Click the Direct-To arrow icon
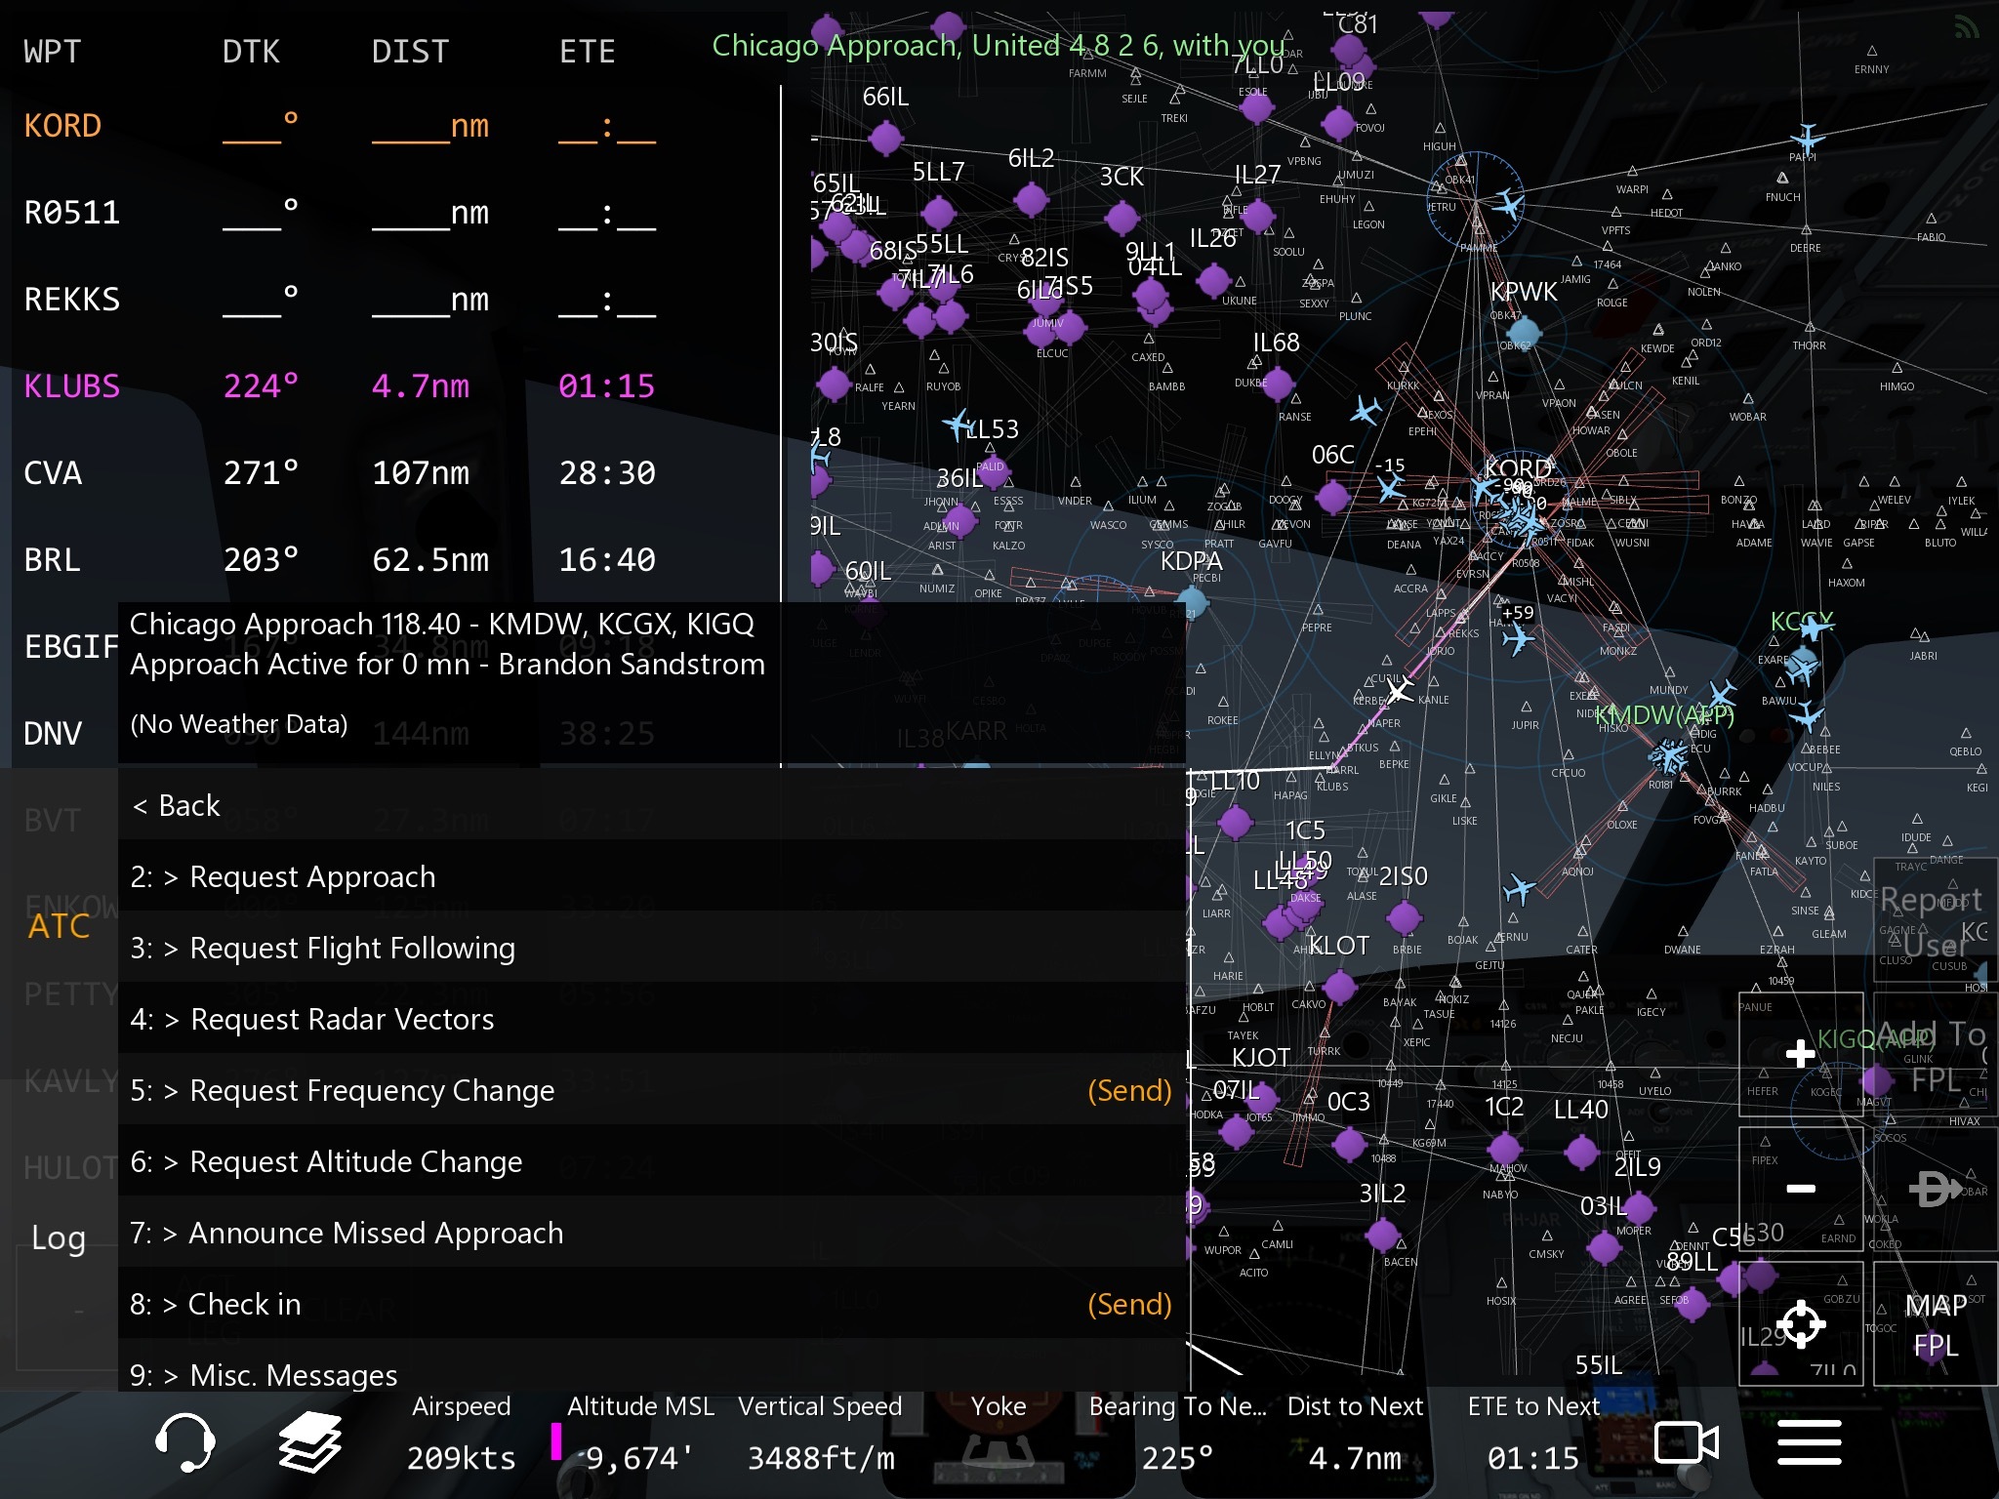Screen dimensions: 1999x1499 [x=1934, y=1189]
